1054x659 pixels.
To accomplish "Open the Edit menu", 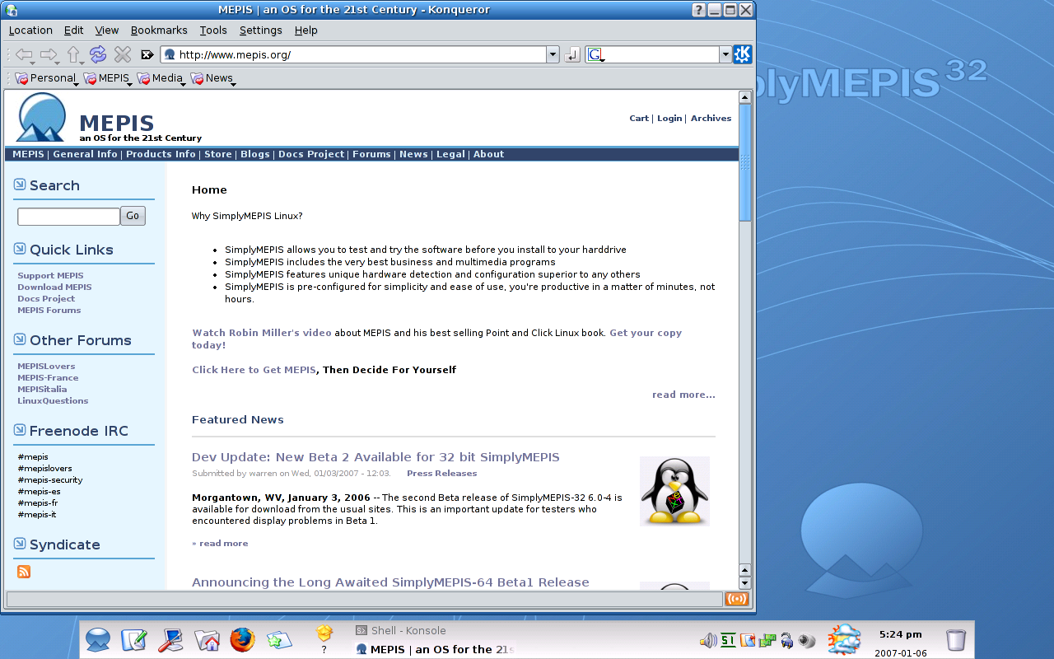I will coord(74,30).
